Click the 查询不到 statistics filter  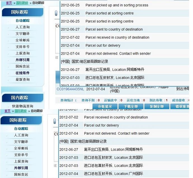click(x=88, y=100)
